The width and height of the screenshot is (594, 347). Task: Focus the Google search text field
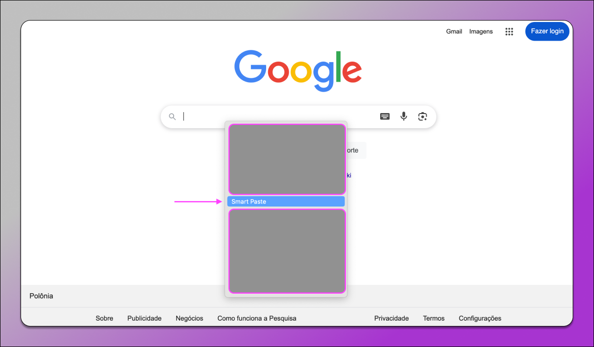[279, 116]
